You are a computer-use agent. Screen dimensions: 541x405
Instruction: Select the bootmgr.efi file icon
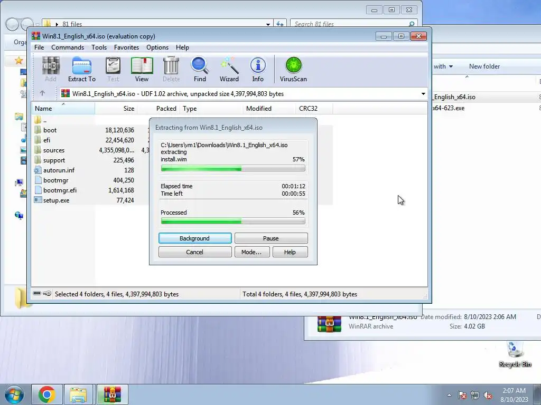[38, 190]
